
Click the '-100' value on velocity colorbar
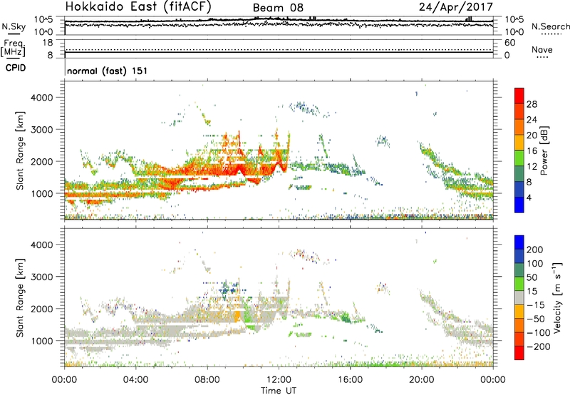click(539, 333)
